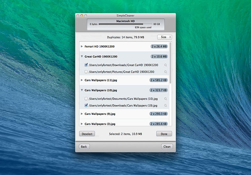The height and width of the screenshot is (175, 251).
Task: Click the Macintosh HD title
Action: [x=125, y=21]
